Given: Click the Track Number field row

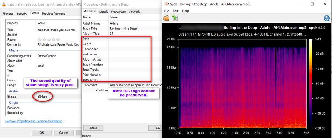Looking at the screenshot, I should (x=122, y=65).
